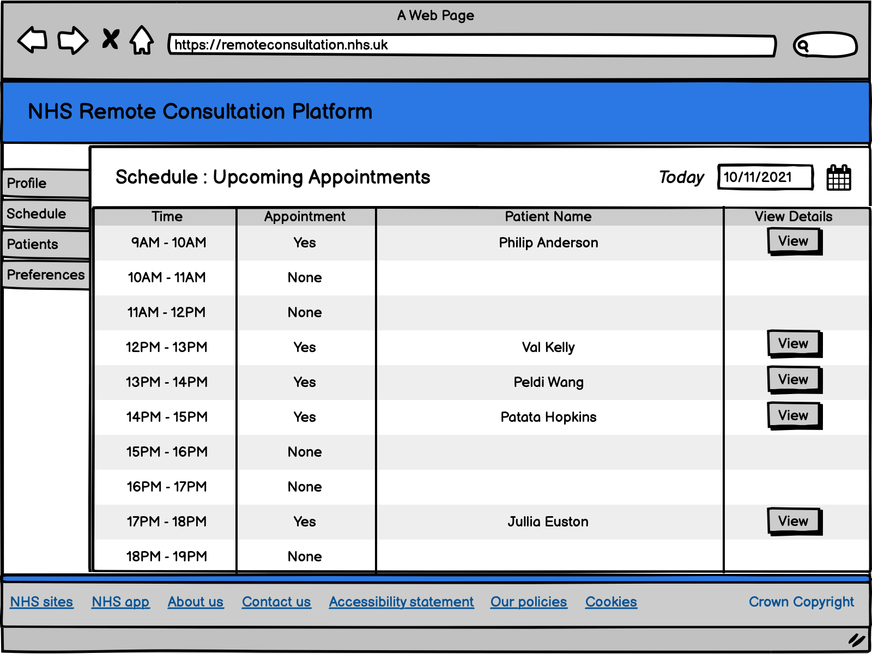
Task: View details for Patata Hopkins
Action: [795, 416]
